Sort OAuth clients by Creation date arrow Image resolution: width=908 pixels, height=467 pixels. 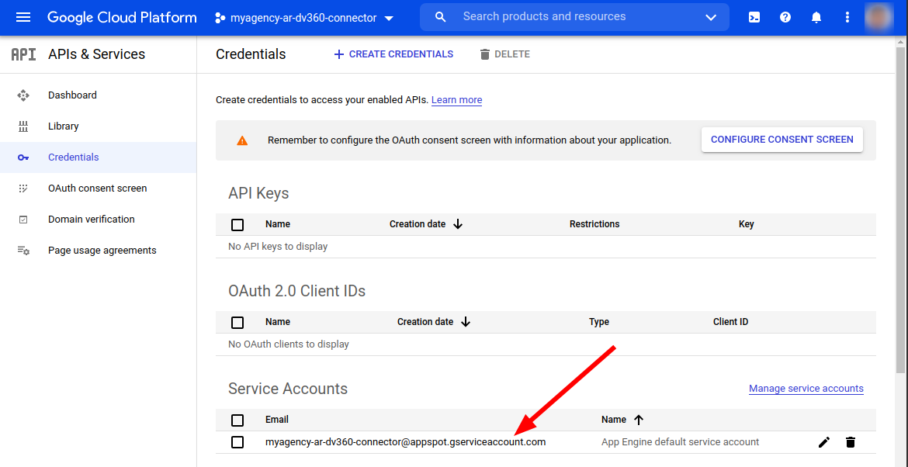465,322
